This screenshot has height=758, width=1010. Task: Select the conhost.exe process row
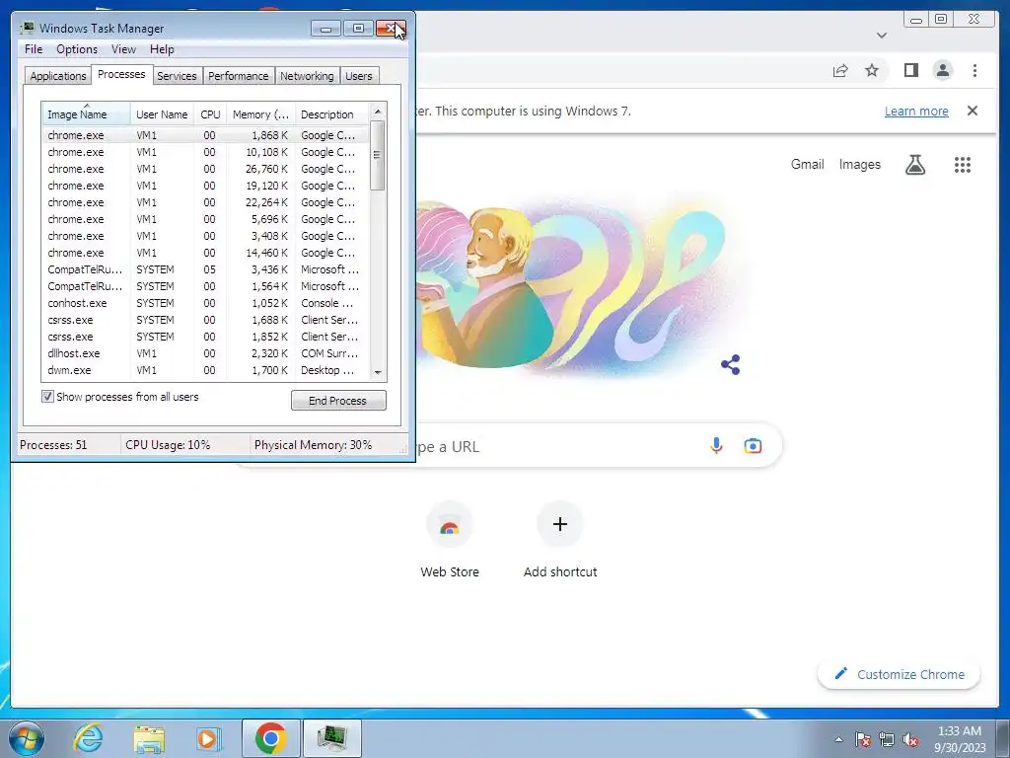[206, 303]
